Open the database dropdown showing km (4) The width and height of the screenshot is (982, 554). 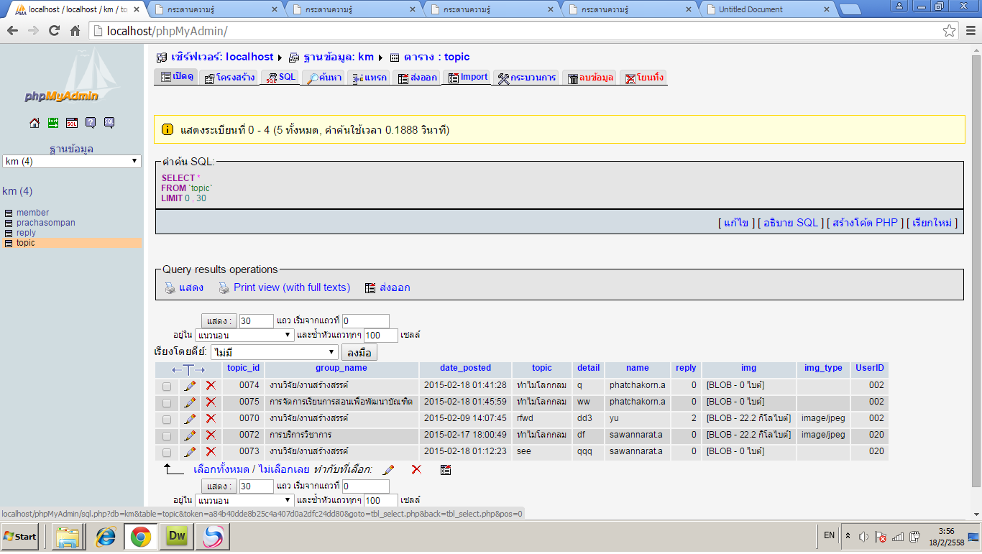[x=72, y=162]
